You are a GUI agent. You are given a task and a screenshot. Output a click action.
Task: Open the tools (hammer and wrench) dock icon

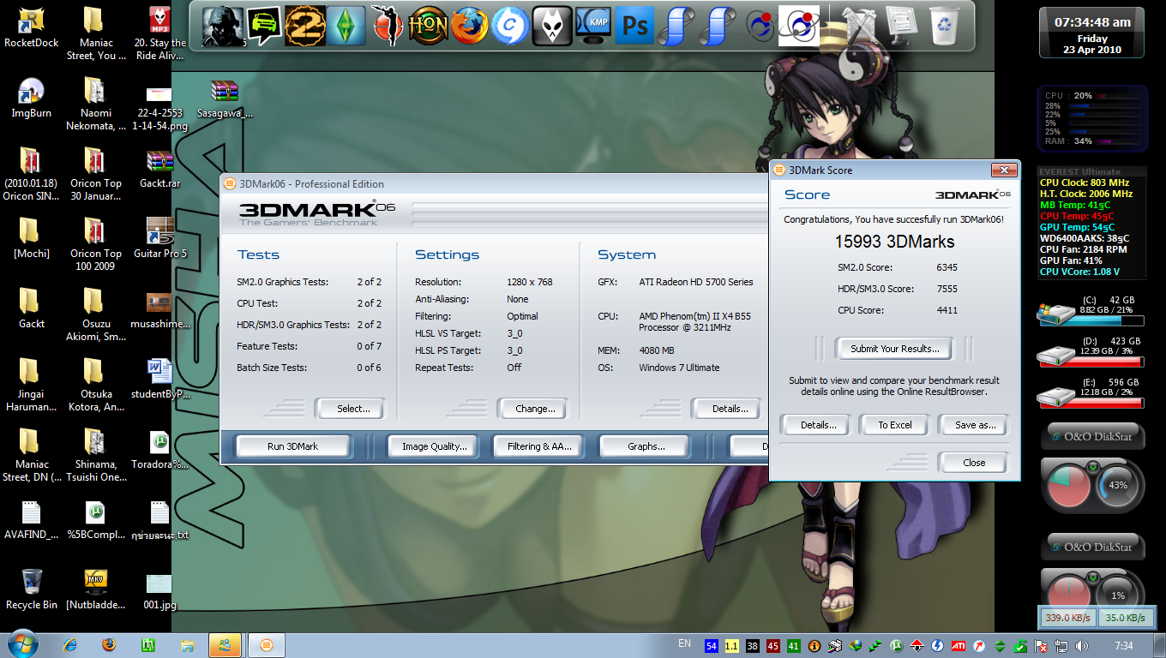click(x=860, y=26)
